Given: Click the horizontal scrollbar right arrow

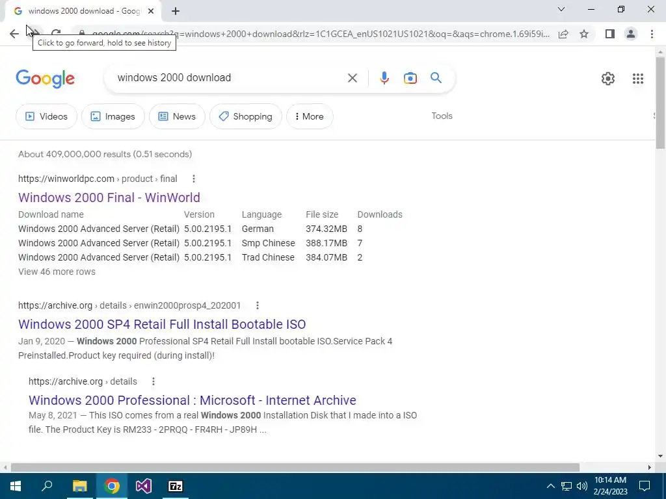Looking at the screenshot, I should (650, 467).
